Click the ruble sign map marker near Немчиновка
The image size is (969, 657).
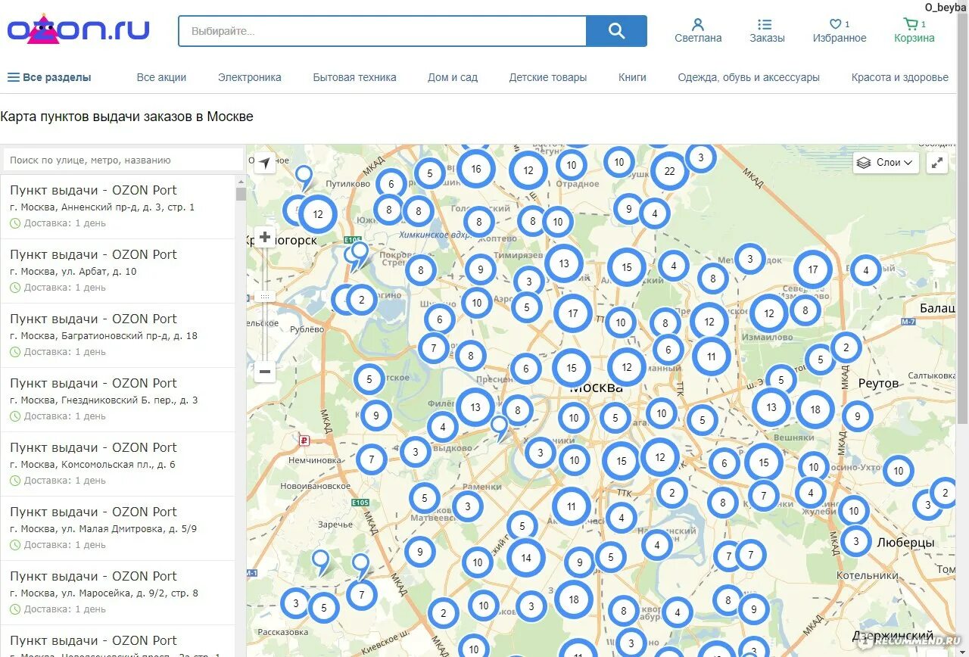point(304,441)
